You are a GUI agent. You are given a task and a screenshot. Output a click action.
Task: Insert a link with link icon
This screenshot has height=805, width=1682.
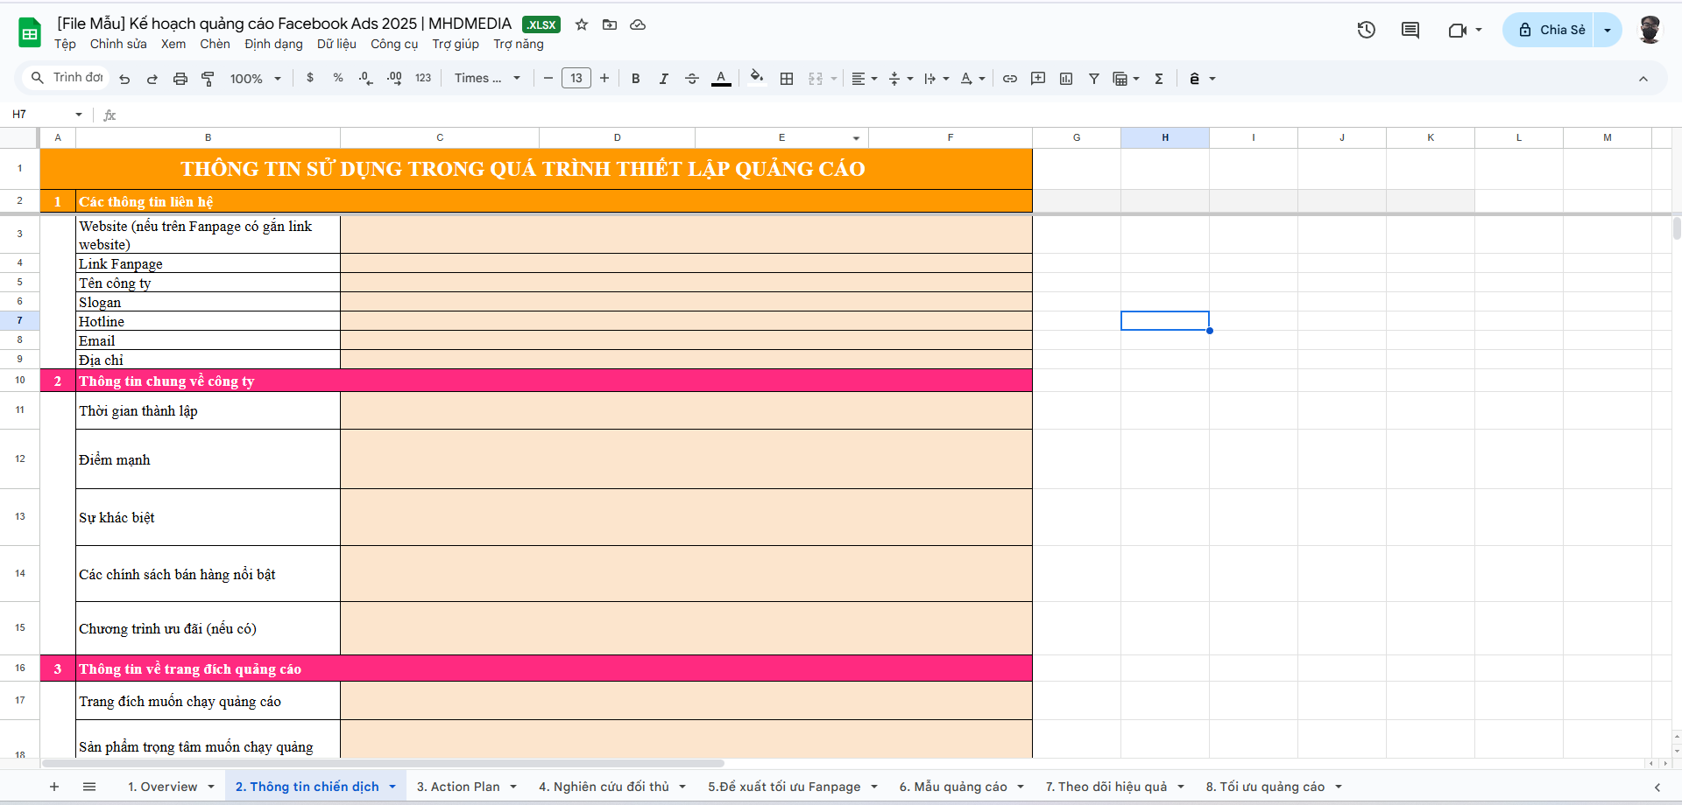[1010, 79]
